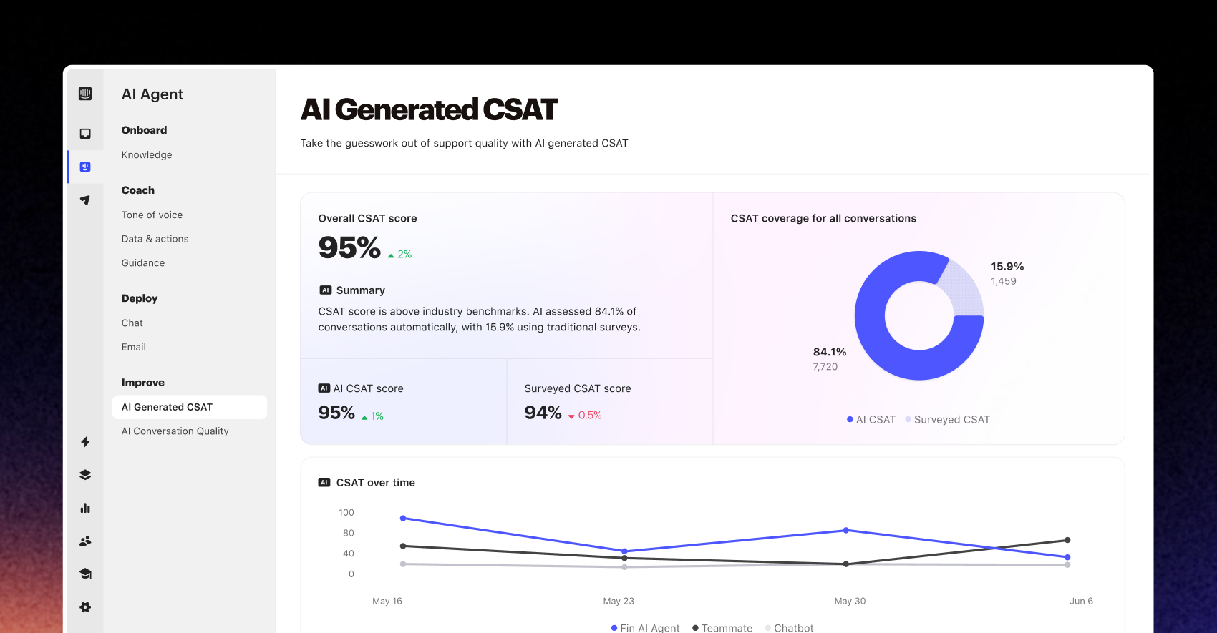
Task: Open Contacts via the people icon
Action: [x=85, y=541]
